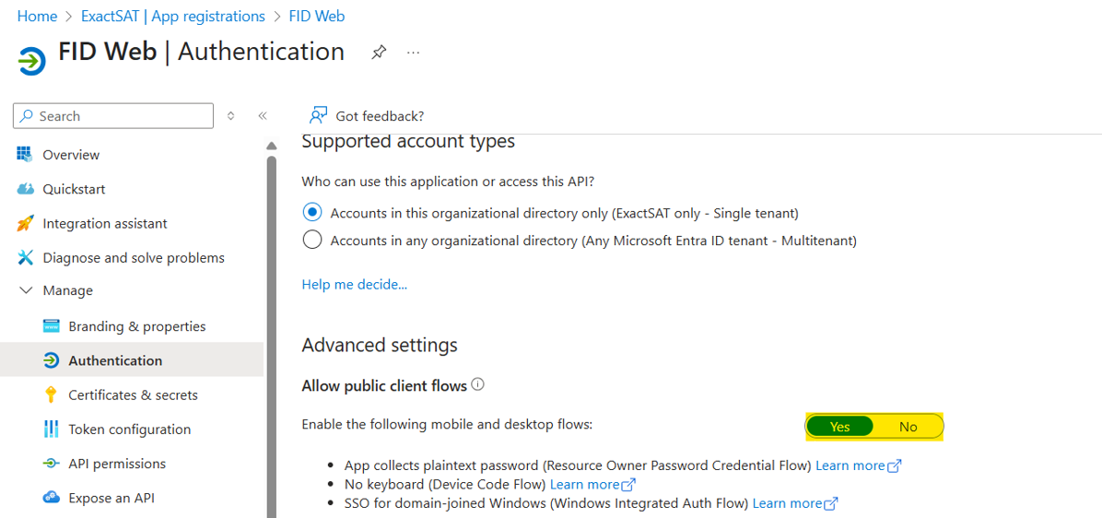Pin the FID Web page
Image resolution: width=1102 pixels, height=518 pixels.
pyautogui.click(x=379, y=52)
